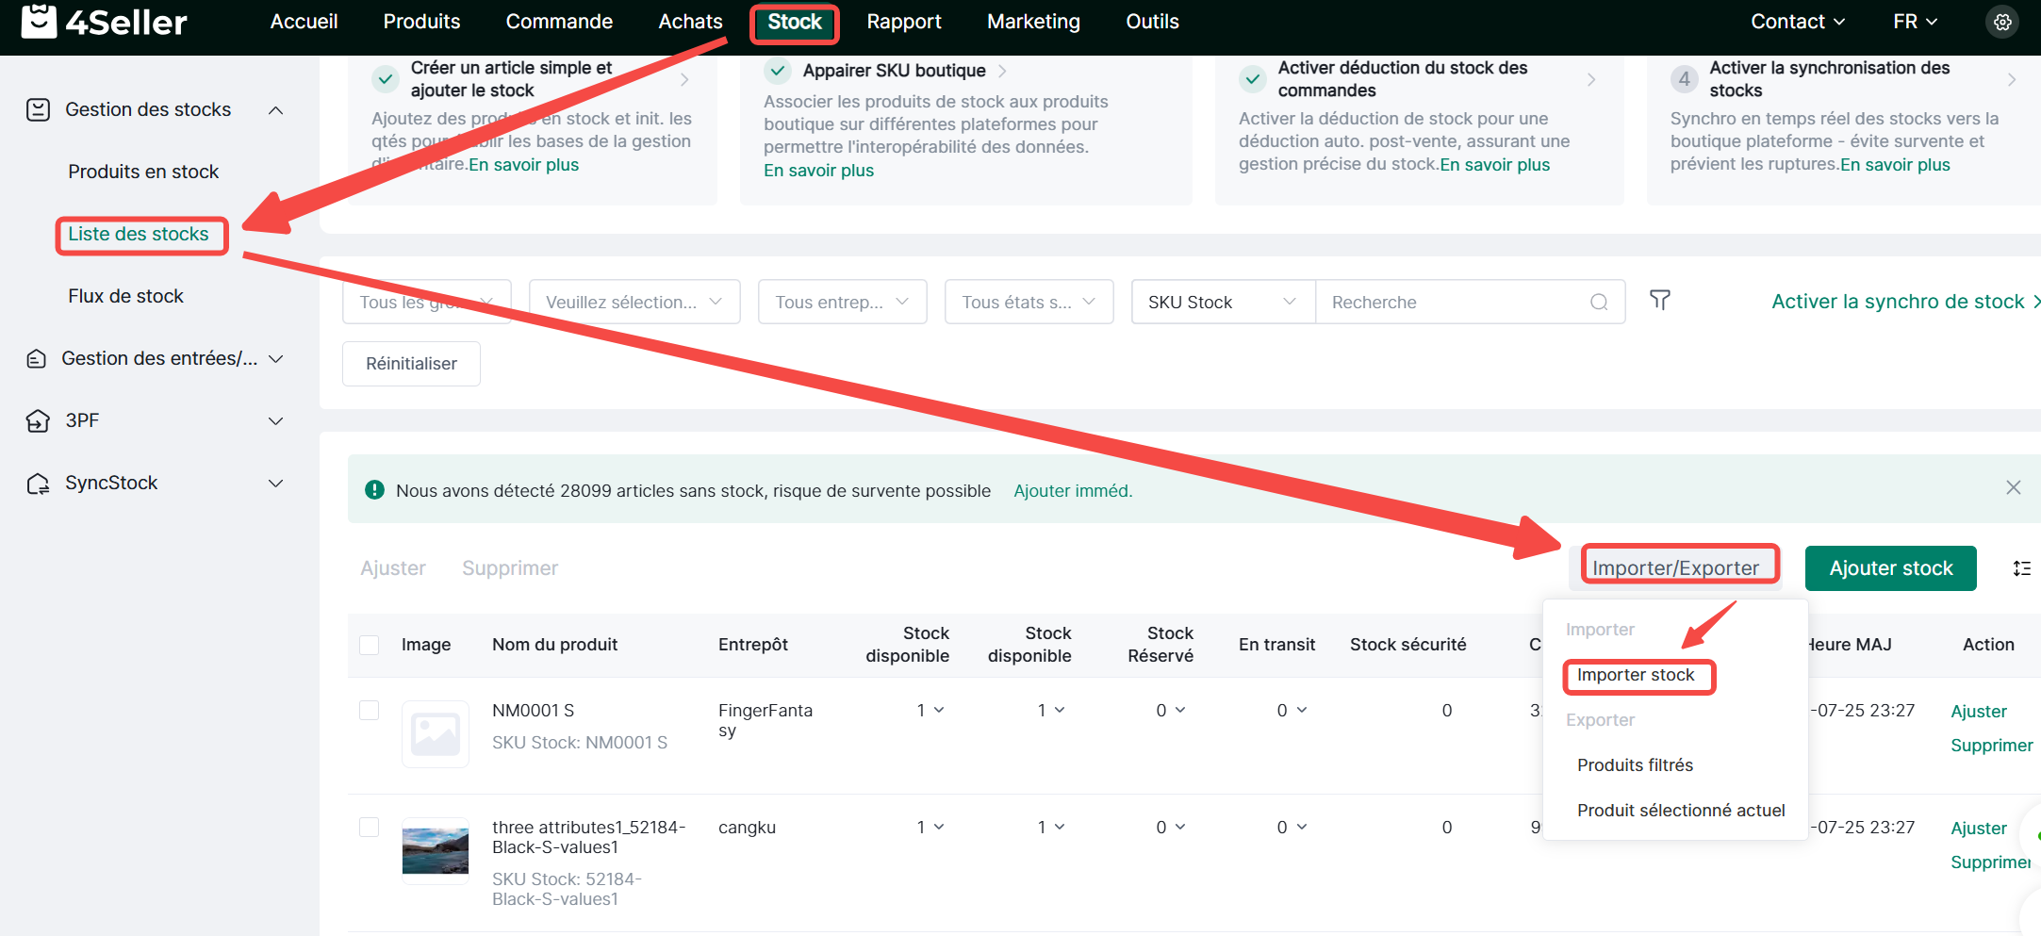This screenshot has width=2041, height=936.
Task: Open the SKU Stock search type dropdown
Action: pyautogui.click(x=1222, y=302)
